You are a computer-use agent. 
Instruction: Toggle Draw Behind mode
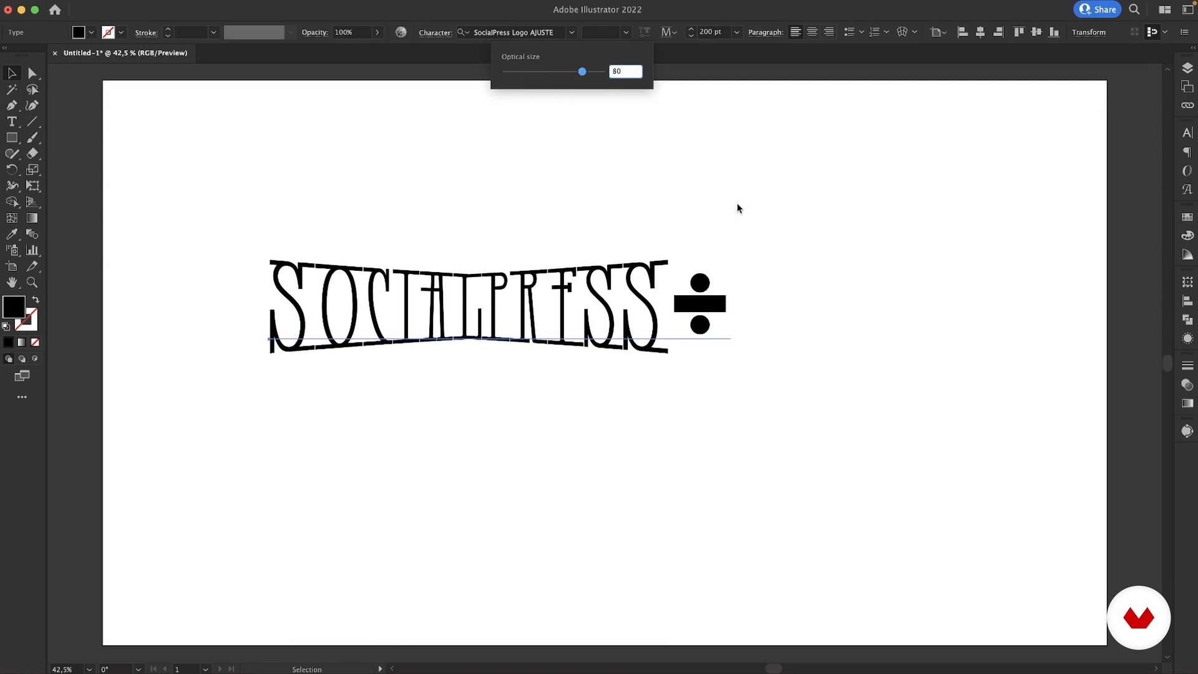tap(22, 359)
